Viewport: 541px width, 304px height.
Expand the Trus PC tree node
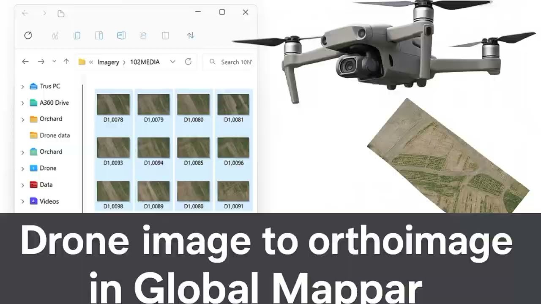coord(23,87)
